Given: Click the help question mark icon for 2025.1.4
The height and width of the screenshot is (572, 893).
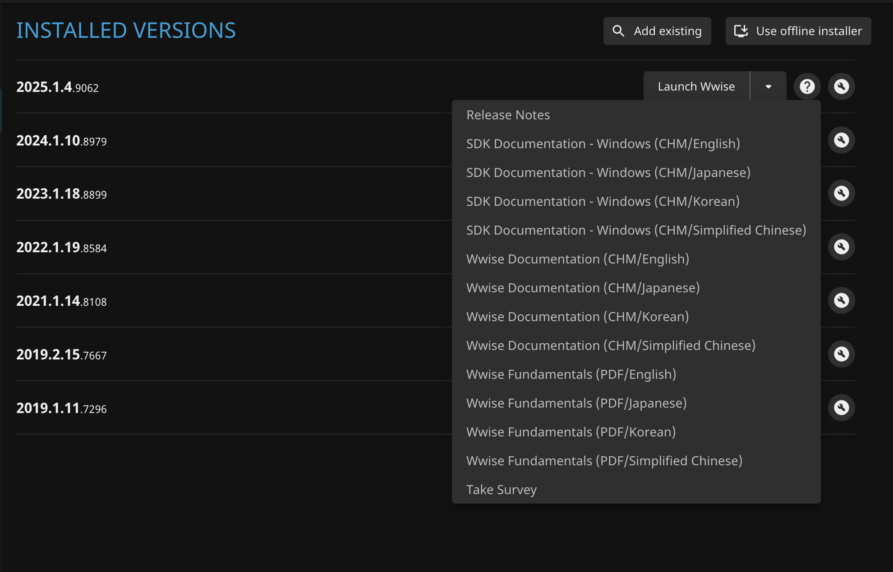Looking at the screenshot, I should 807,86.
